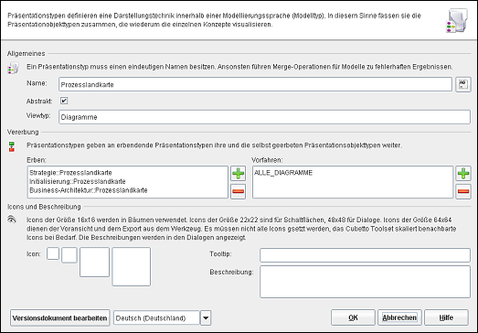Remove ancestor with the Vorfahren minus button
Screen dimensions: 478x333
pos(463,191)
